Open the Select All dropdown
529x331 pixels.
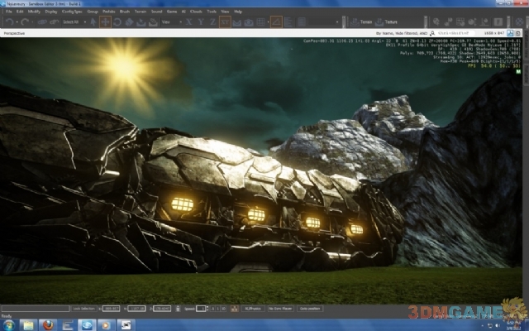[x=74, y=22]
